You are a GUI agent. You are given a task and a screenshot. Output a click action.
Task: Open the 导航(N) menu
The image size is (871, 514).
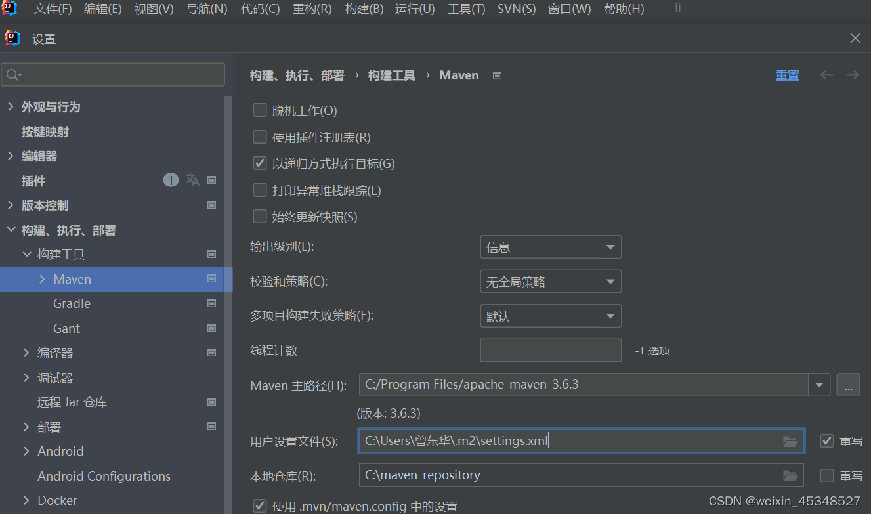[207, 9]
